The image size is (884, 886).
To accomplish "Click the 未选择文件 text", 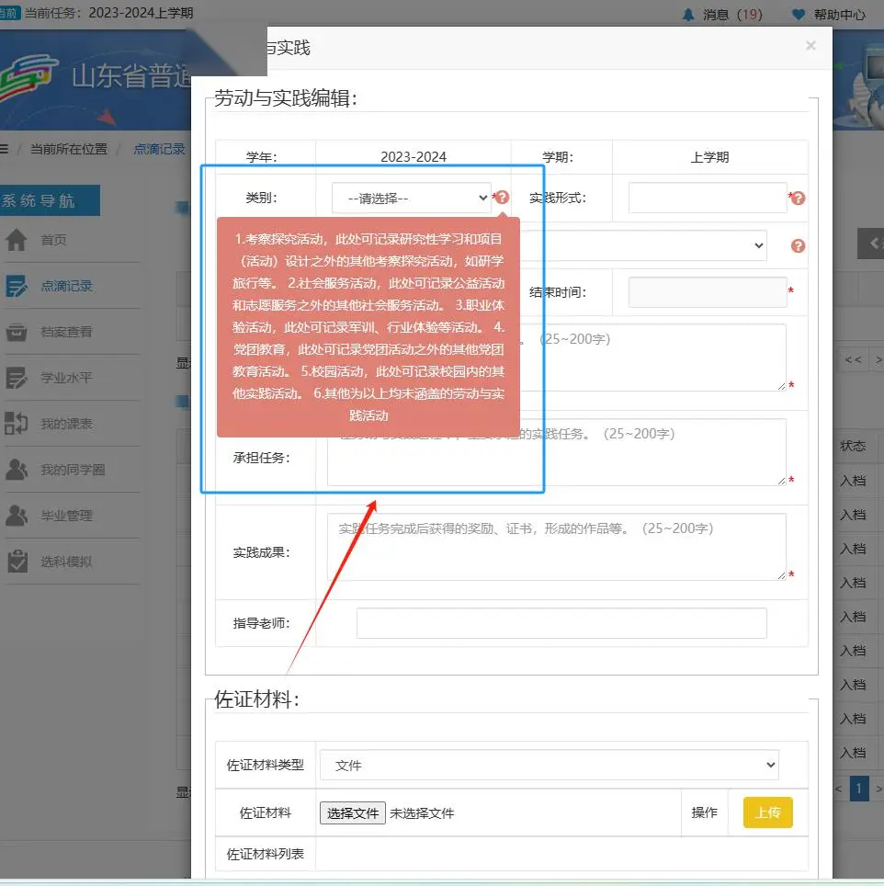I will pyautogui.click(x=422, y=813).
